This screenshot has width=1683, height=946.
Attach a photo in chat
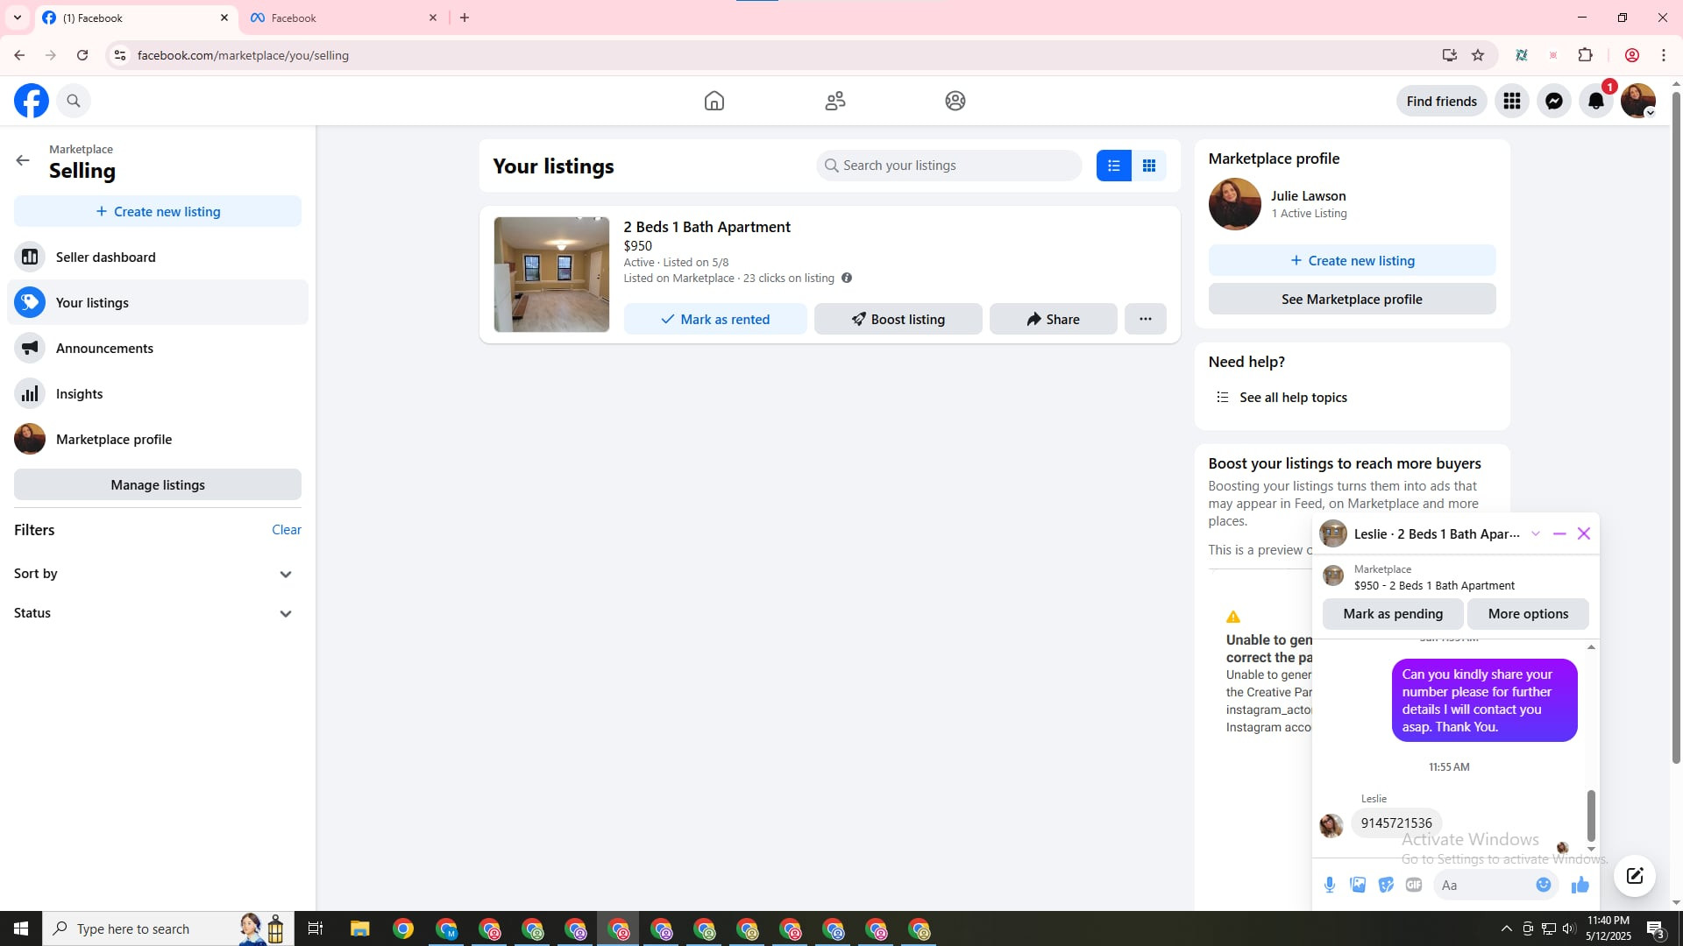(x=1358, y=885)
